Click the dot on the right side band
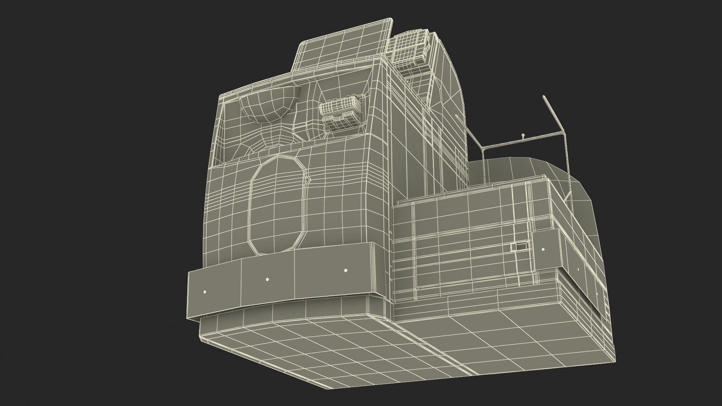The image size is (722, 406). tap(543, 249)
